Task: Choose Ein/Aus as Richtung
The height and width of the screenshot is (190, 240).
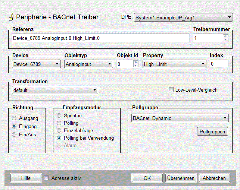Action: 15,134
